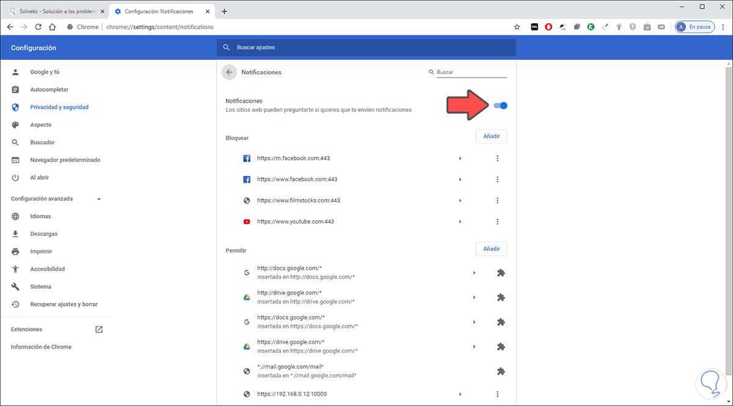The height and width of the screenshot is (406, 733).
Task: Click the back arrow beside Notificaciones
Action: [x=229, y=72]
